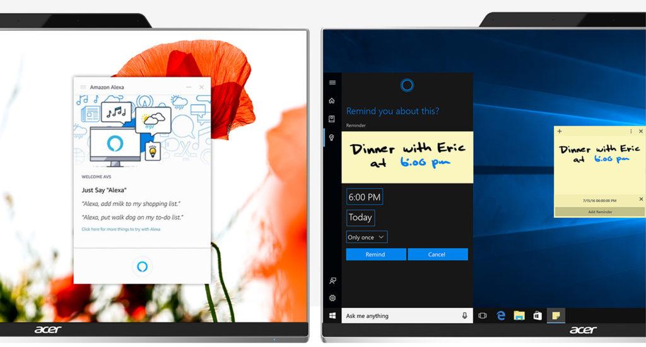Add new sticky note with plus icon

560,131
